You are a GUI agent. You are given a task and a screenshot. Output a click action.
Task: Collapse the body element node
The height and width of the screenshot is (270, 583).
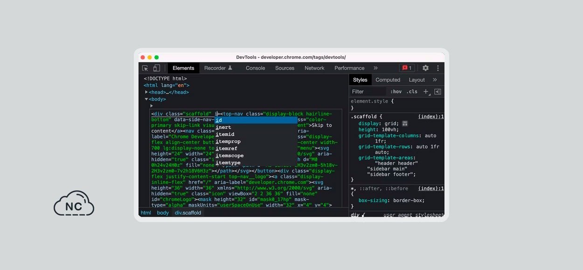click(x=146, y=99)
